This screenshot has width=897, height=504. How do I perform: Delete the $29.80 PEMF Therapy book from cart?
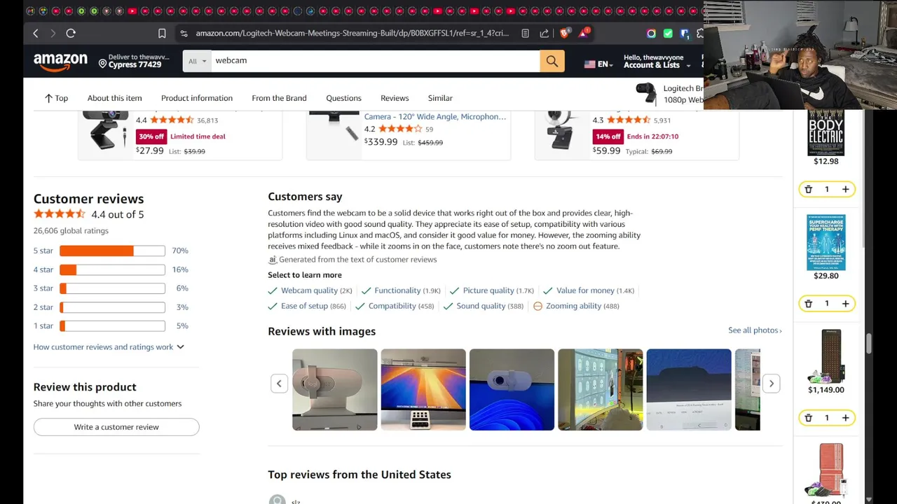point(808,303)
